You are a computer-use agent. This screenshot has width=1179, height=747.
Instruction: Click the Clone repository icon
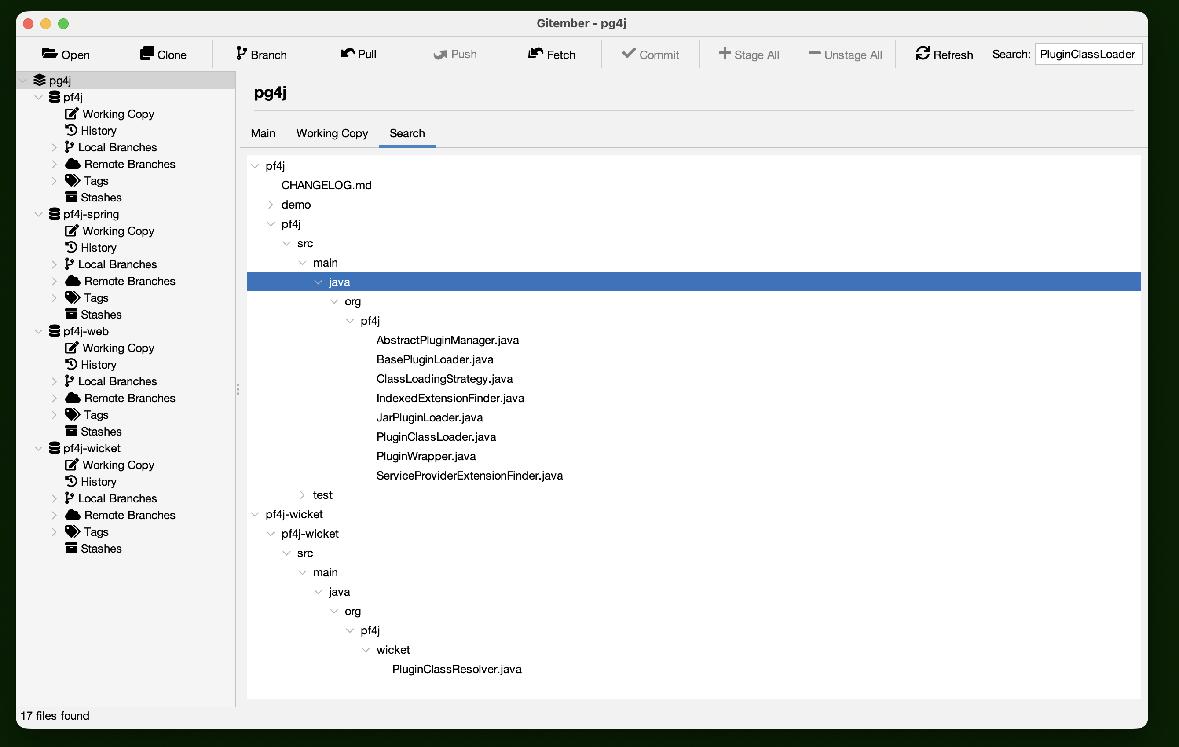[146, 53]
